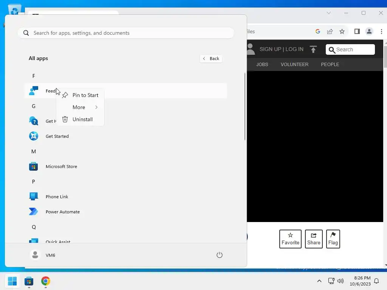The width and height of the screenshot is (387, 290).
Task: Click the search magnifier icon in Start menu
Action: pyautogui.click(x=26, y=33)
